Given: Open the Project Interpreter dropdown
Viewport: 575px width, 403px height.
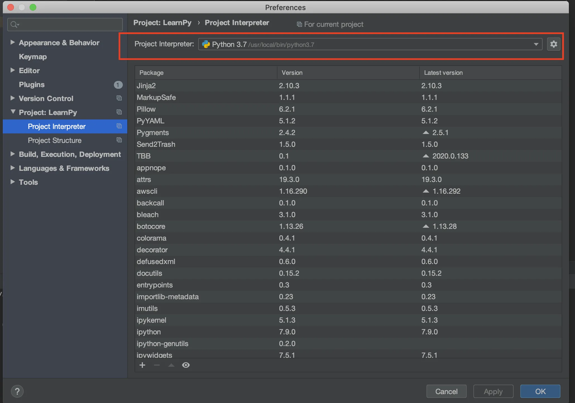Looking at the screenshot, I should [x=536, y=44].
